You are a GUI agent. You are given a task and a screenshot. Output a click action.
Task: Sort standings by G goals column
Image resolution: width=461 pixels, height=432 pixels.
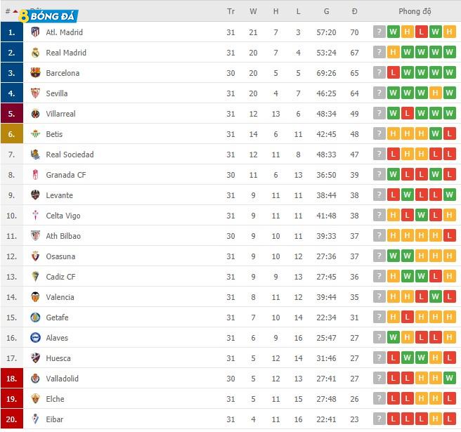click(x=327, y=11)
